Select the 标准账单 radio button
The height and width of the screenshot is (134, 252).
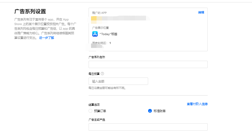(150, 111)
